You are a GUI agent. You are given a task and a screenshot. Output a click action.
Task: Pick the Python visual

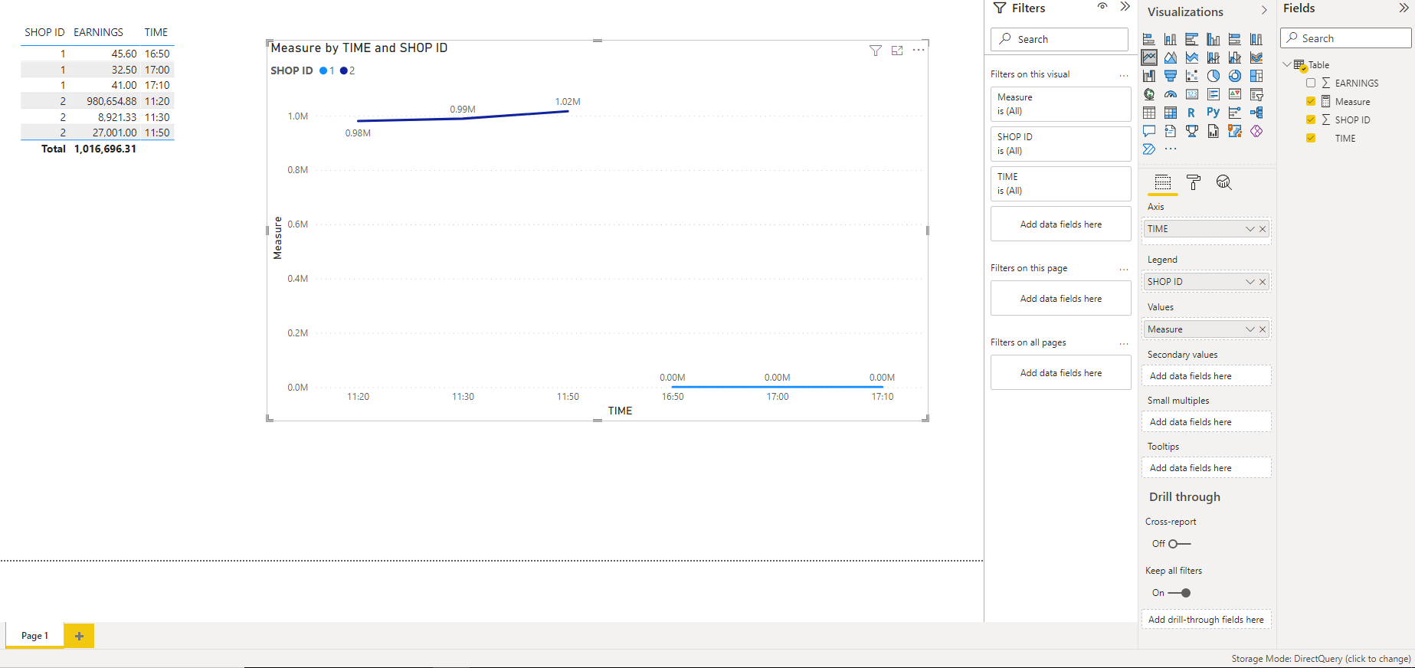point(1214,113)
